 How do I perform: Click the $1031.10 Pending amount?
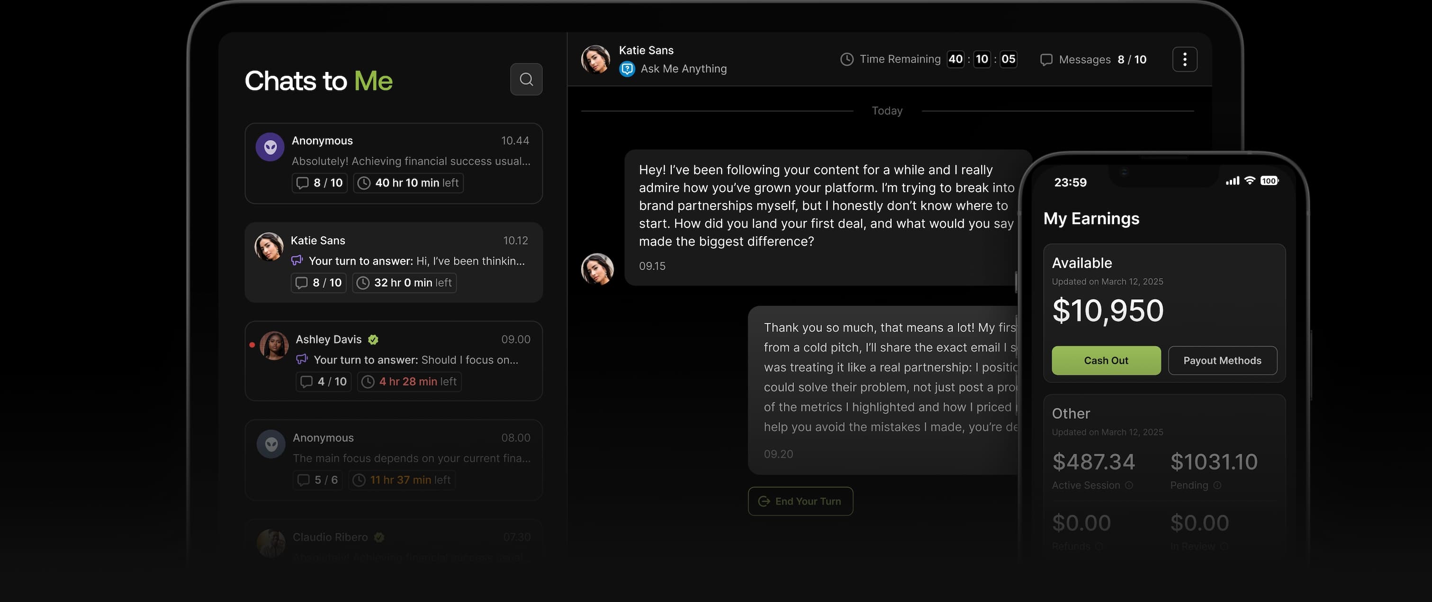[1214, 461]
